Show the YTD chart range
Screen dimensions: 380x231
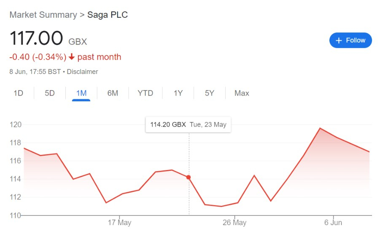pos(146,93)
